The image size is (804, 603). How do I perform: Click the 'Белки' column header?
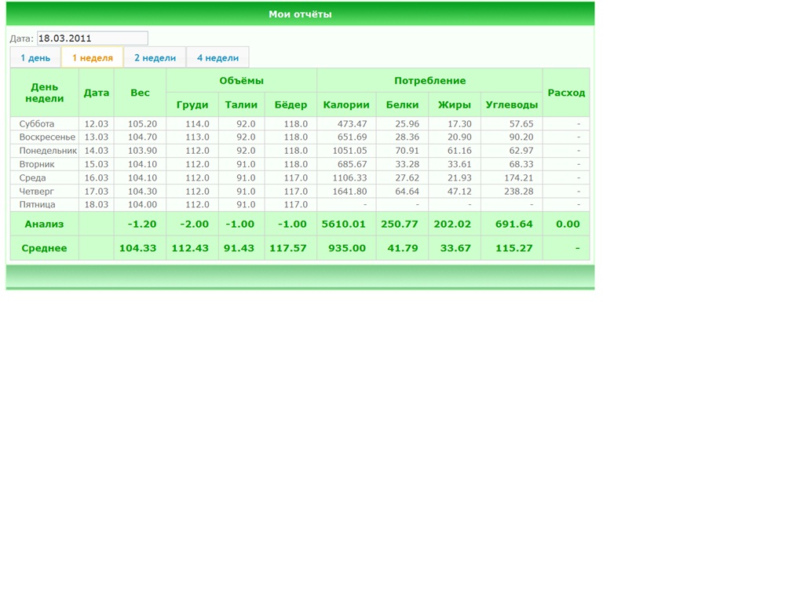[402, 104]
